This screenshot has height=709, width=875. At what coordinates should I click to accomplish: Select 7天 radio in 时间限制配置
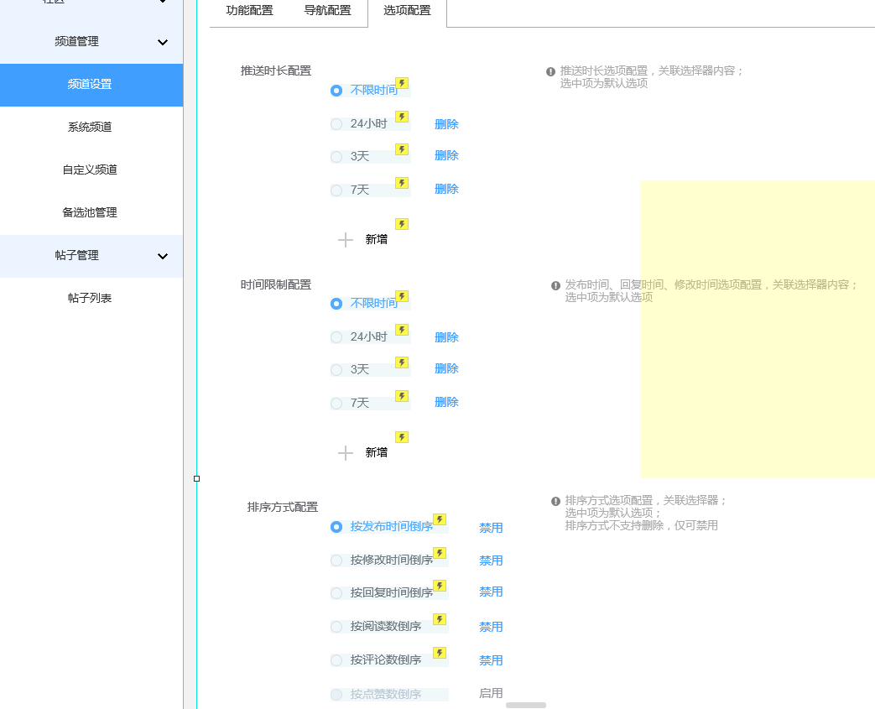tap(336, 404)
